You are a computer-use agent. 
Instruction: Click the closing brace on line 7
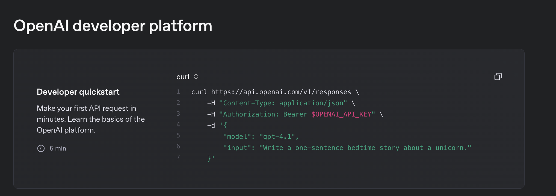click(211, 158)
